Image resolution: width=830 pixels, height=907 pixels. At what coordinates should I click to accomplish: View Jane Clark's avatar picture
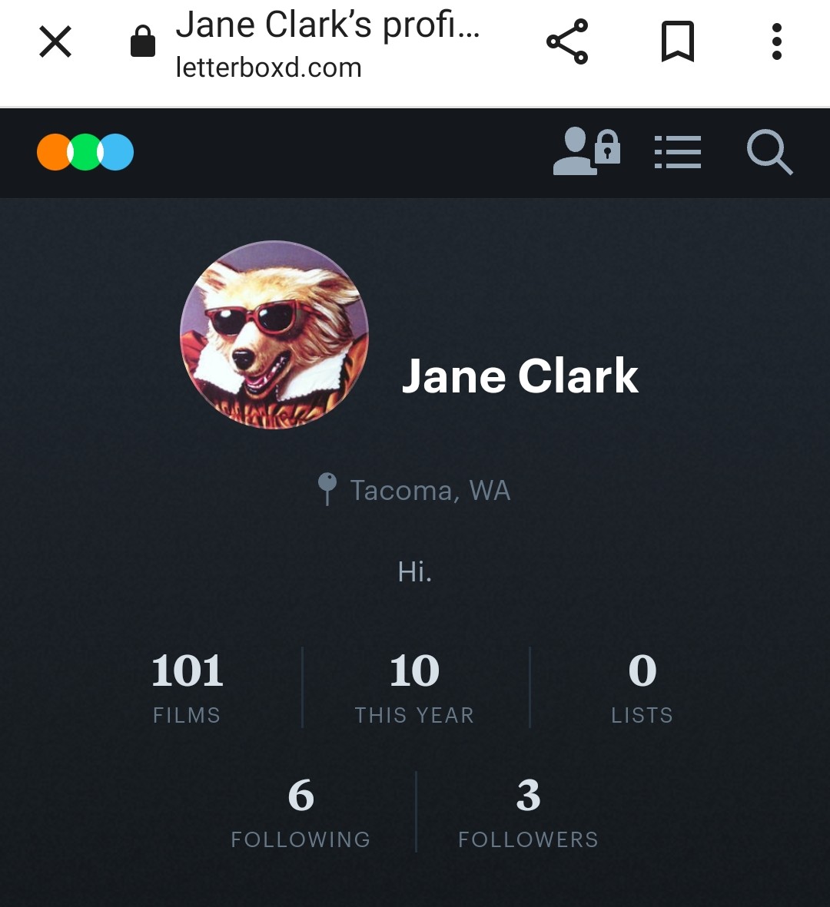click(x=274, y=335)
